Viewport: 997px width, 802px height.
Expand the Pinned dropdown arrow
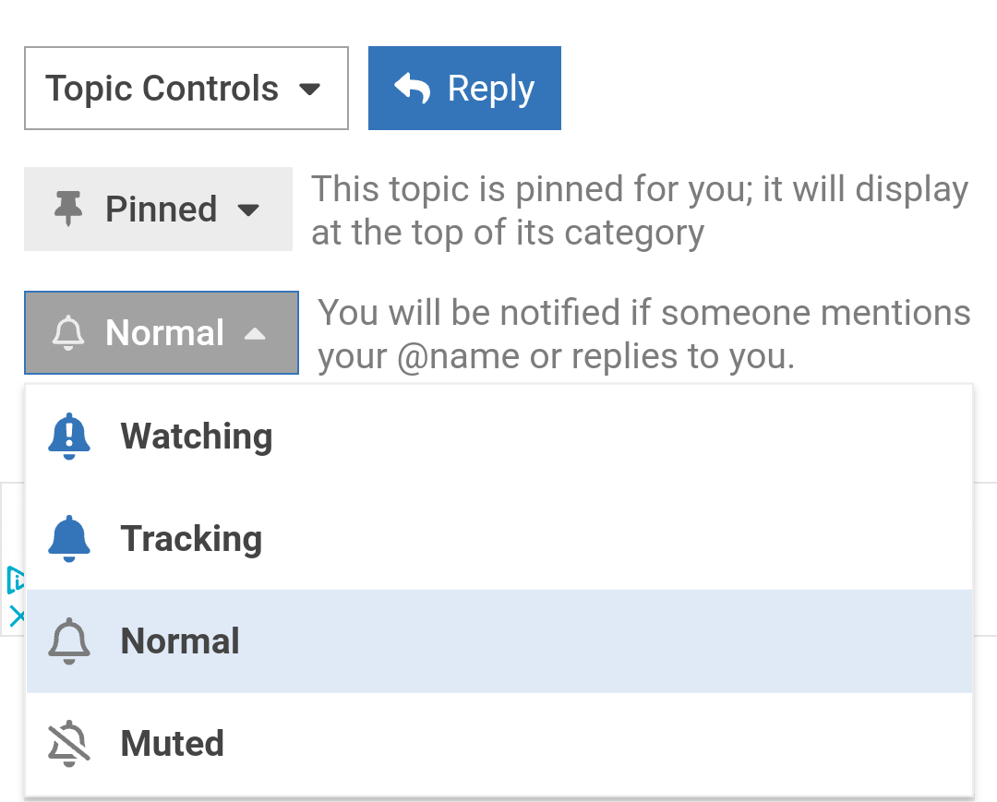point(248,209)
